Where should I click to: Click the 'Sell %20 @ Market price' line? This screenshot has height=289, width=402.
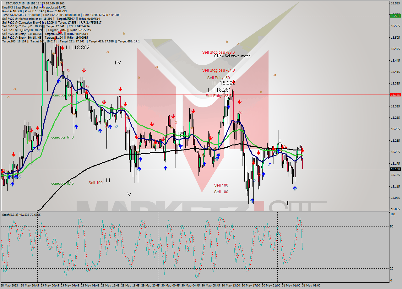coord(51,19)
